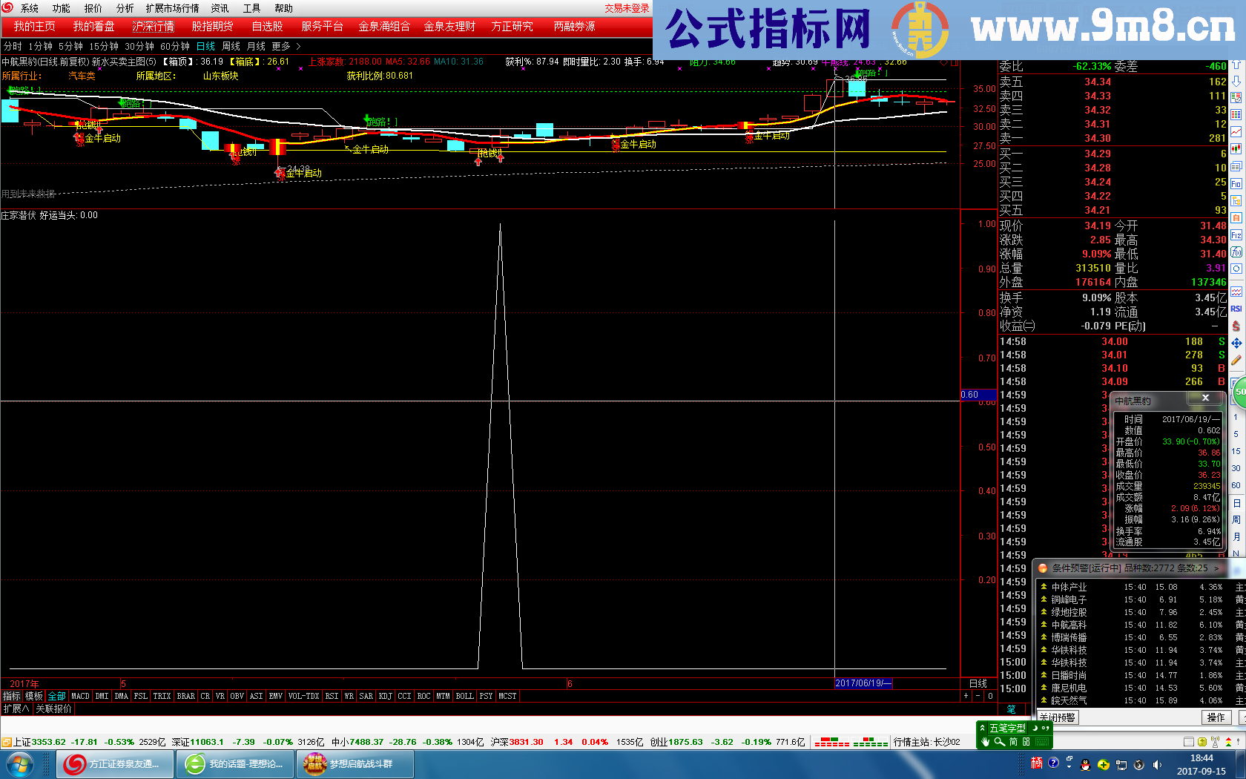This screenshot has height=779, width=1246.
Task: Click the circle icon in right toolbar
Action: coord(1236,269)
